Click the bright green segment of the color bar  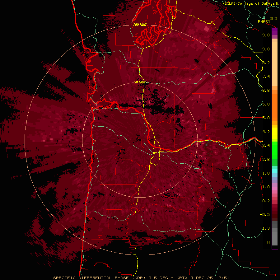275,150
